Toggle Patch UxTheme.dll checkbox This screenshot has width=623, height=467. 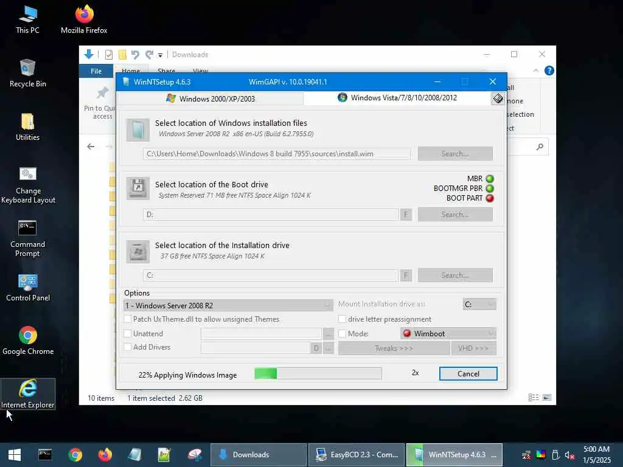click(128, 319)
